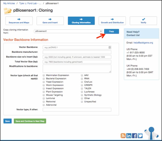The height and width of the screenshot is (141, 162).
Task: Enable the Yeast Expression checkbox
Action: [x=44, y=82]
